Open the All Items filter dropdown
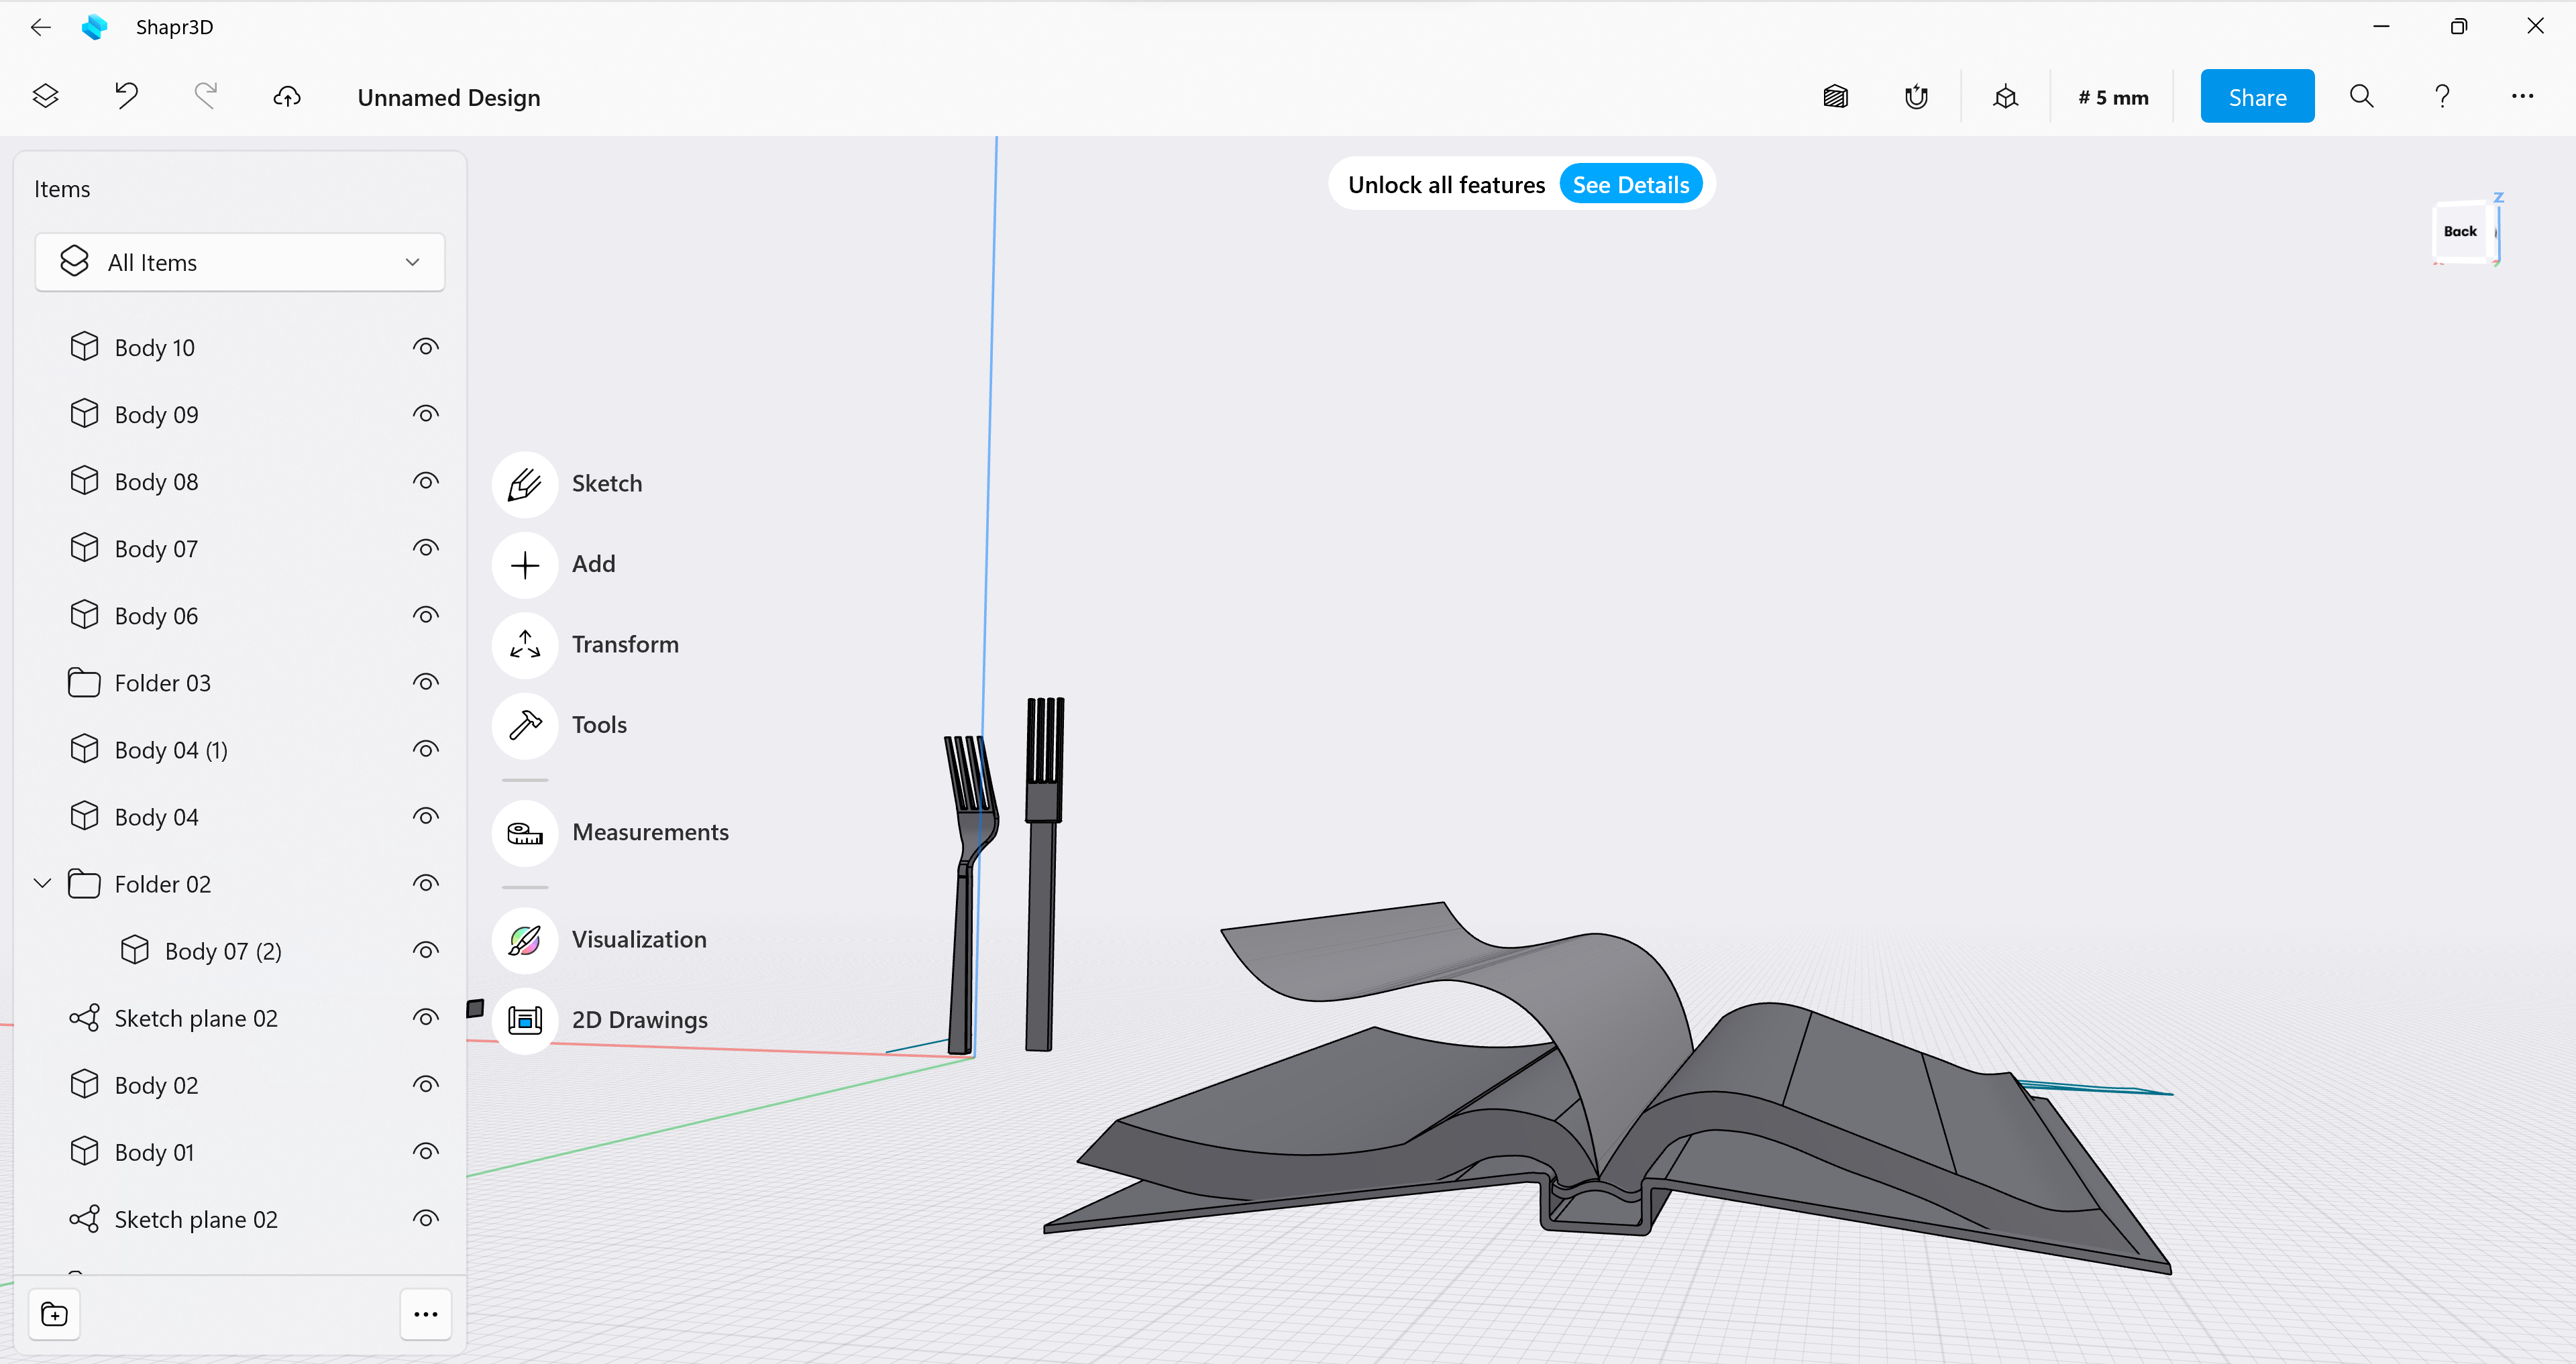The height and width of the screenshot is (1364, 2576). tap(240, 263)
